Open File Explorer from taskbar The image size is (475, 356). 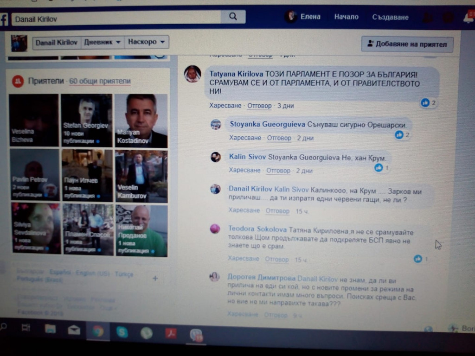[x=50, y=329]
